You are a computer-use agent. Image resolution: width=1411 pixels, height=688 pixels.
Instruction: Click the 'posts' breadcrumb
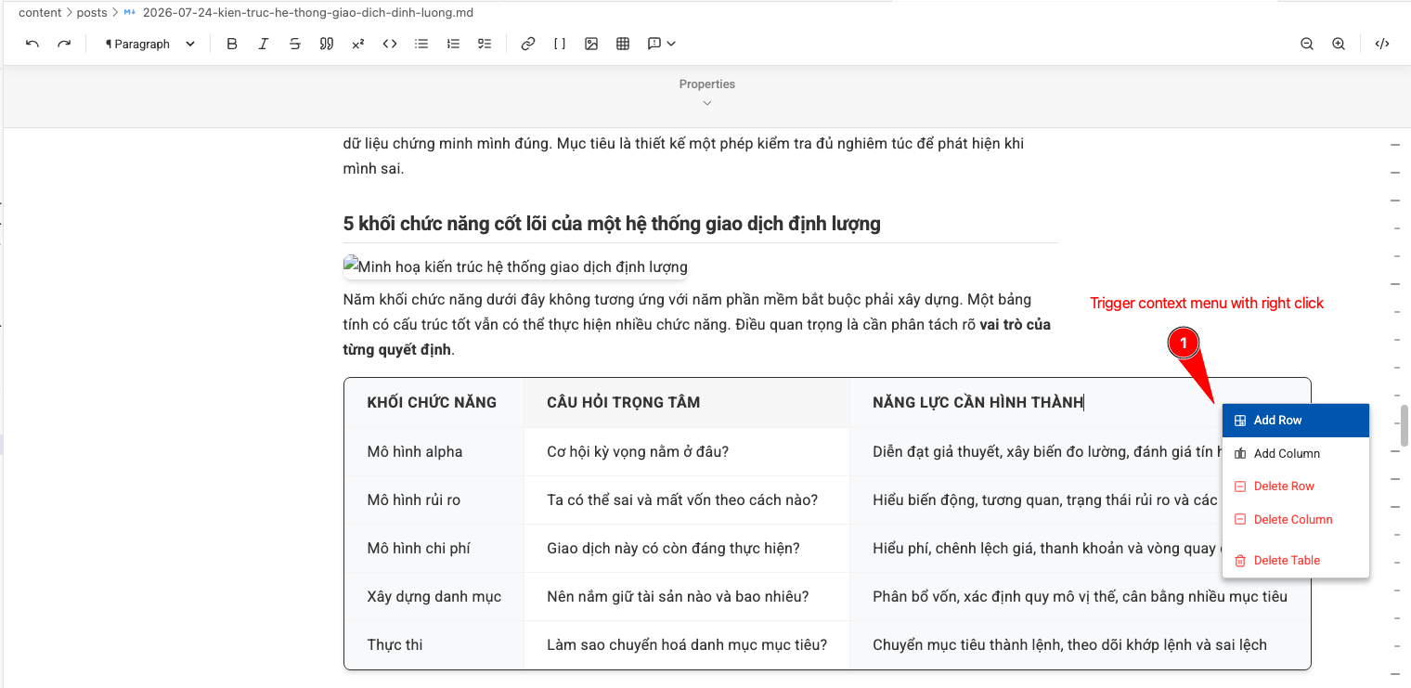click(x=92, y=13)
